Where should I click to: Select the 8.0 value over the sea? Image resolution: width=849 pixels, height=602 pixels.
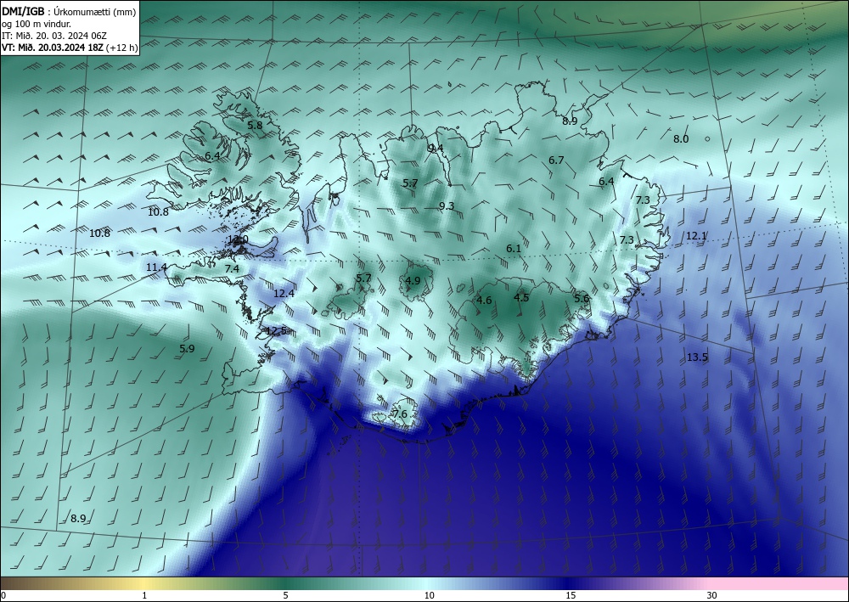[x=681, y=139]
